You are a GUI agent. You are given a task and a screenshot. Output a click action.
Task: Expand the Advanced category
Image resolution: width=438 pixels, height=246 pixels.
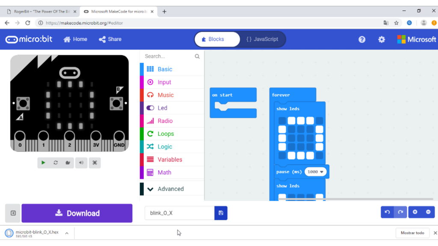171,188
